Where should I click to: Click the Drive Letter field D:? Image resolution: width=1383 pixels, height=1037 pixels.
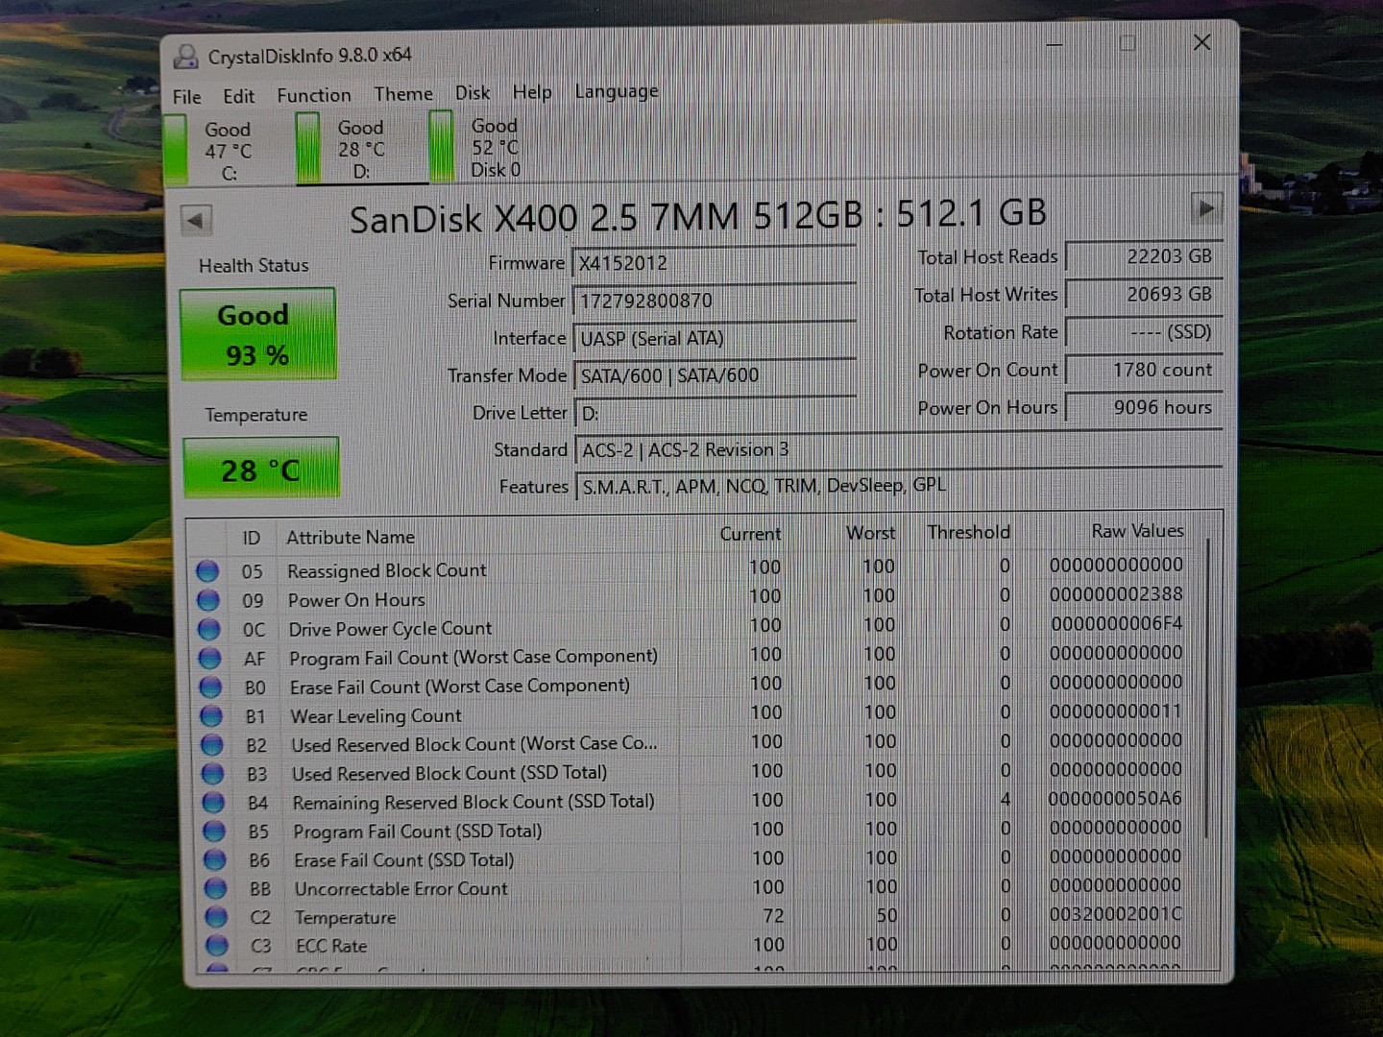tap(716, 413)
